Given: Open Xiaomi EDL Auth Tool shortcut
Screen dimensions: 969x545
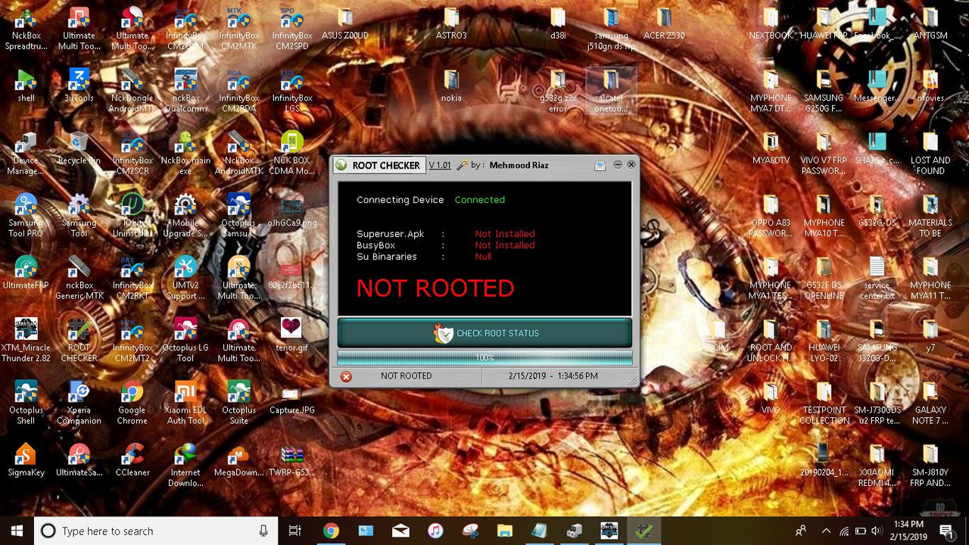Looking at the screenshot, I should 185,403.
